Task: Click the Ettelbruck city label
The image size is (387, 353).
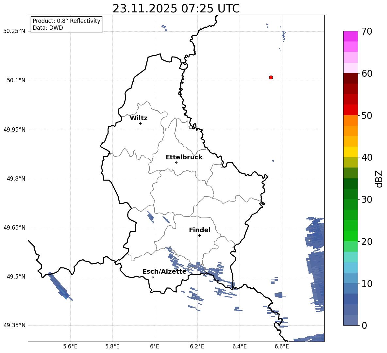Action: 184,157
